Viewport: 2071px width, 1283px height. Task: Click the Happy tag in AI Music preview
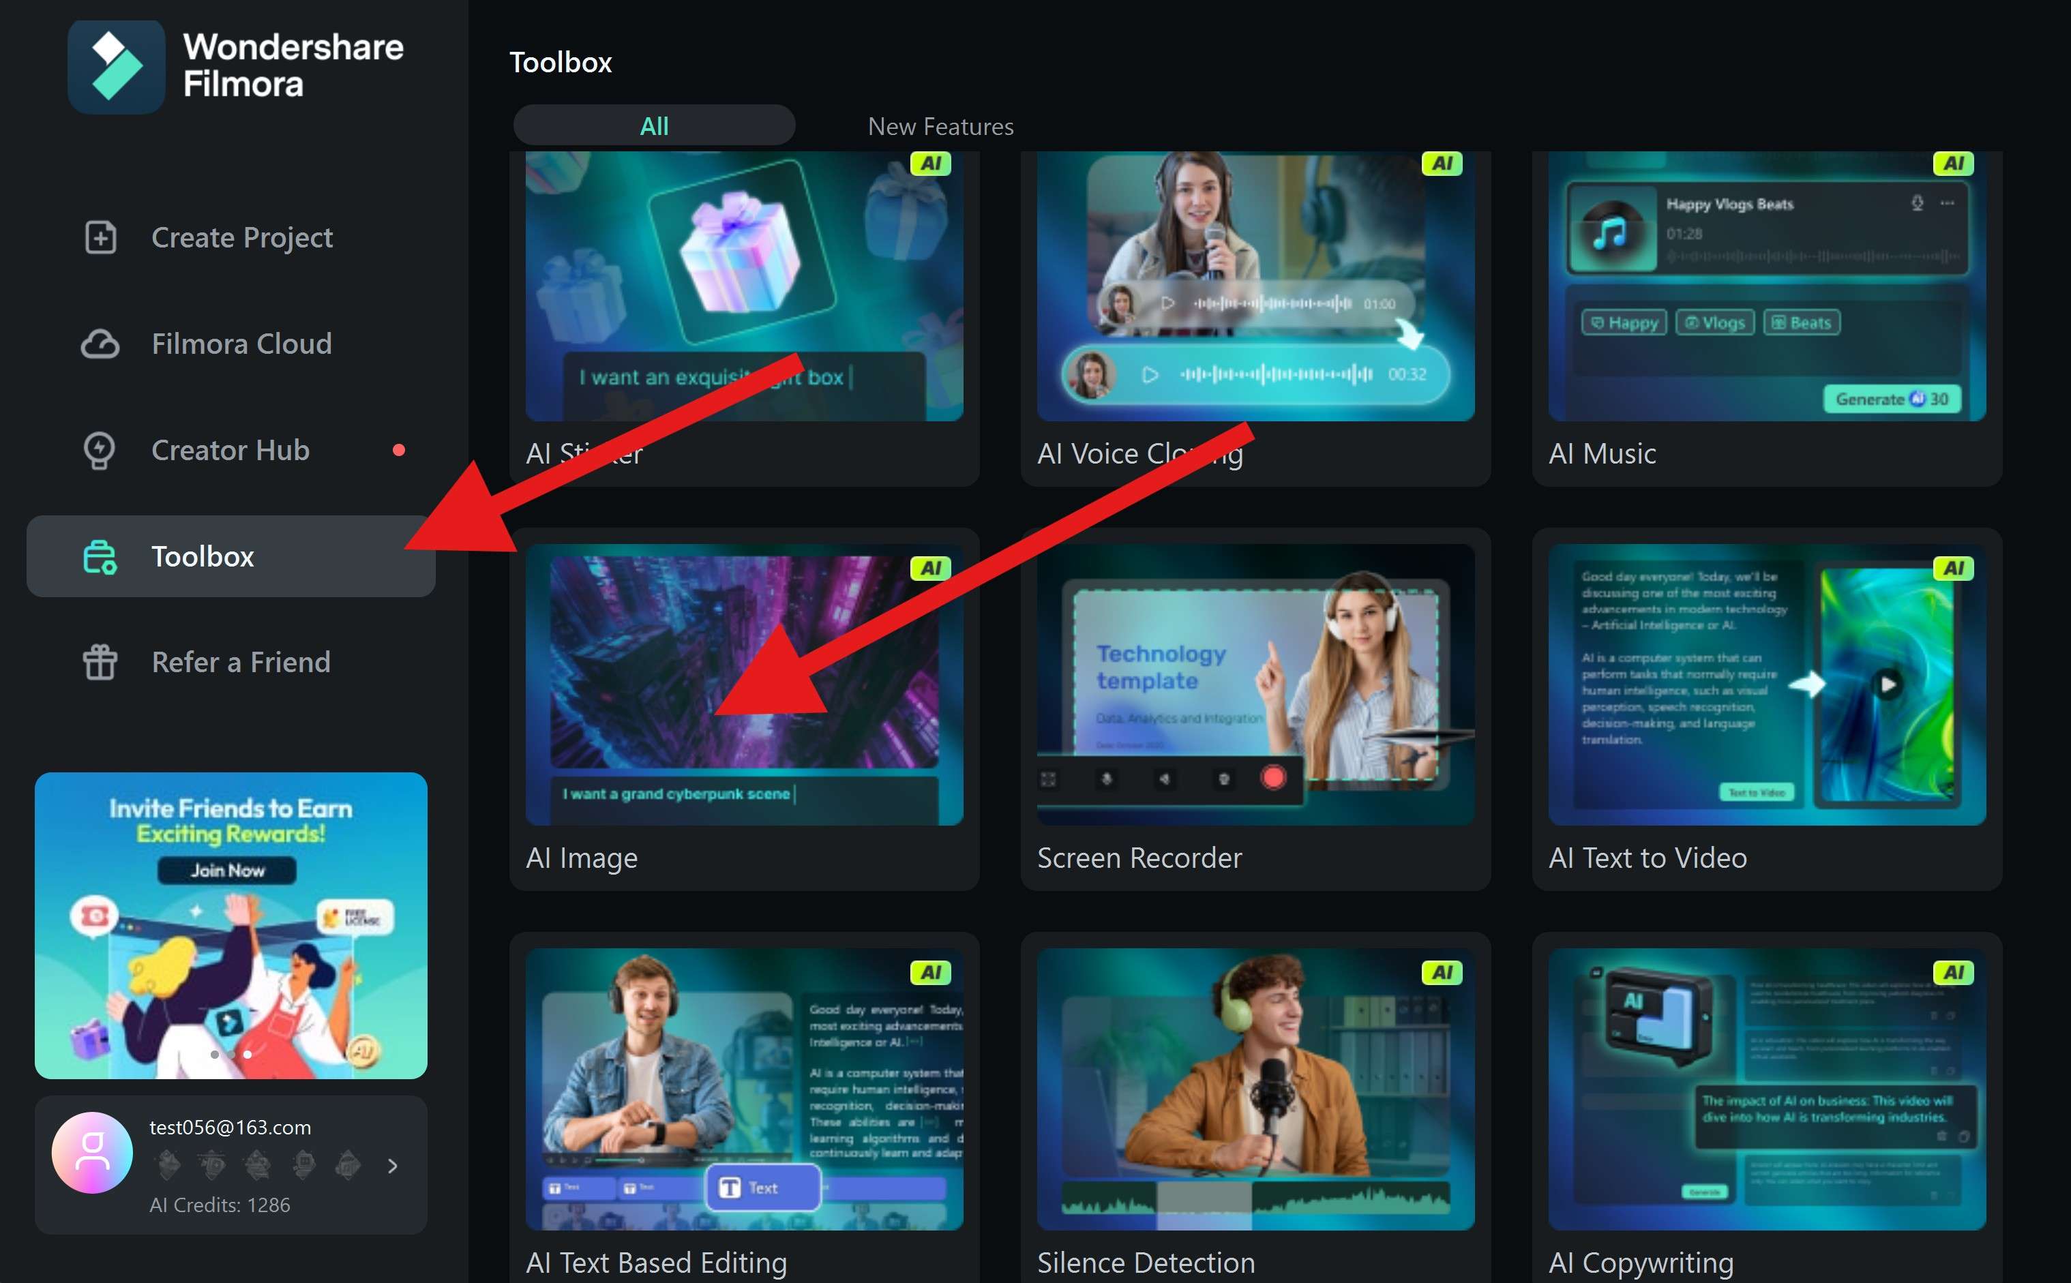1624,322
